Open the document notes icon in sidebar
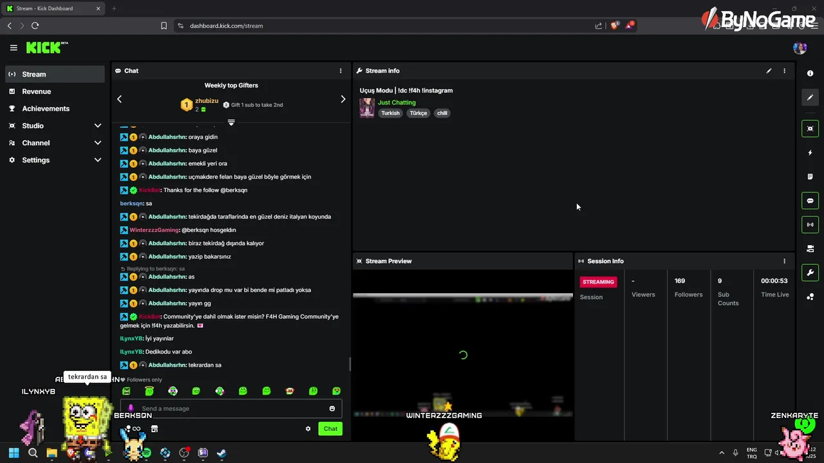824x463 pixels. coord(810,177)
